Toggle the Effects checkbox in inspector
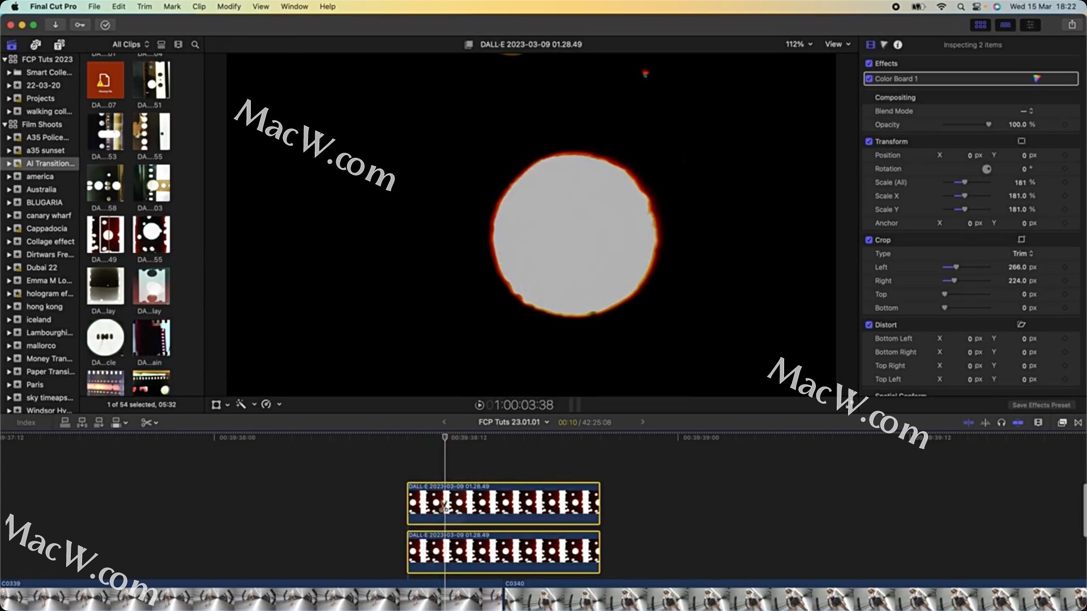The height and width of the screenshot is (611, 1087). (869, 63)
